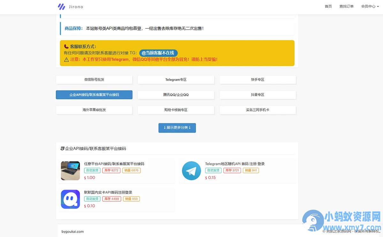383x237 pixels.
Task: Select the 海外苹果ID批发 category
Action: [94, 110]
